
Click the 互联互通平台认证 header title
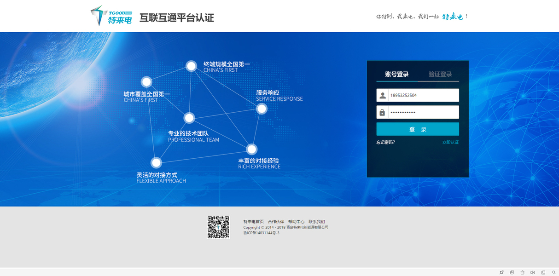177,18
